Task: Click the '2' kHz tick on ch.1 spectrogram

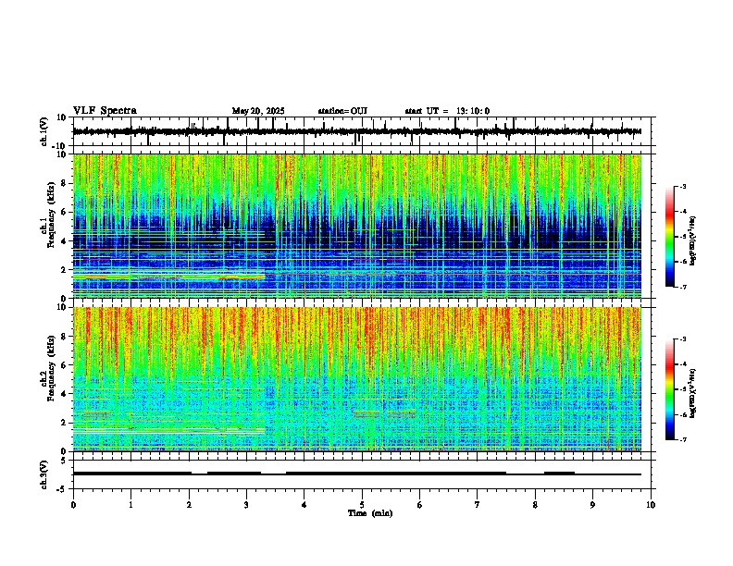Action: pyautogui.click(x=65, y=269)
